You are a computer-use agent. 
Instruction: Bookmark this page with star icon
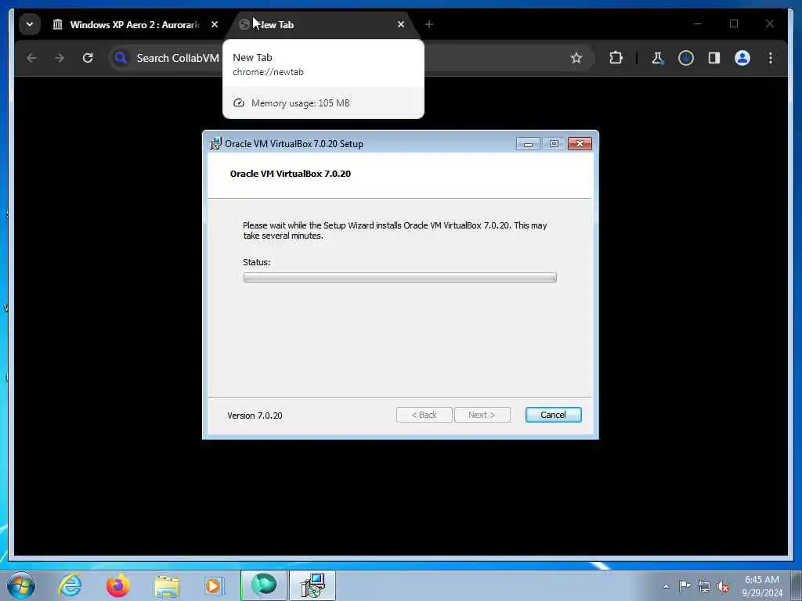576,58
